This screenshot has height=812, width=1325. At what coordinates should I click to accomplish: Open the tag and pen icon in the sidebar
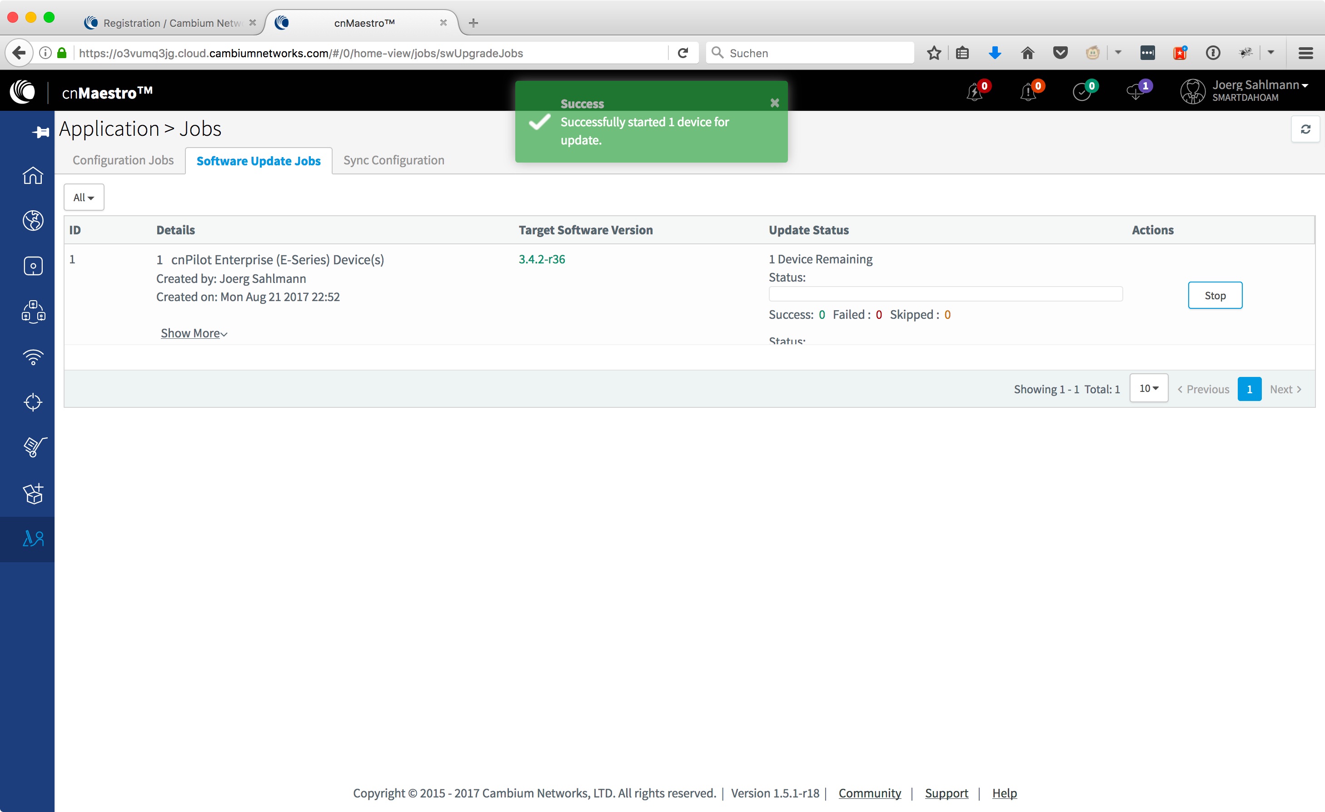[x=35, y=447]
